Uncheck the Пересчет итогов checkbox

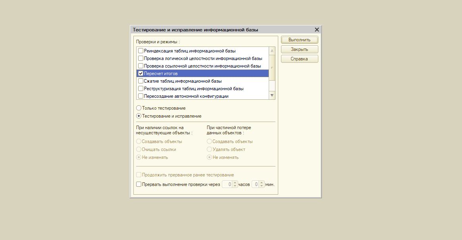141,74
